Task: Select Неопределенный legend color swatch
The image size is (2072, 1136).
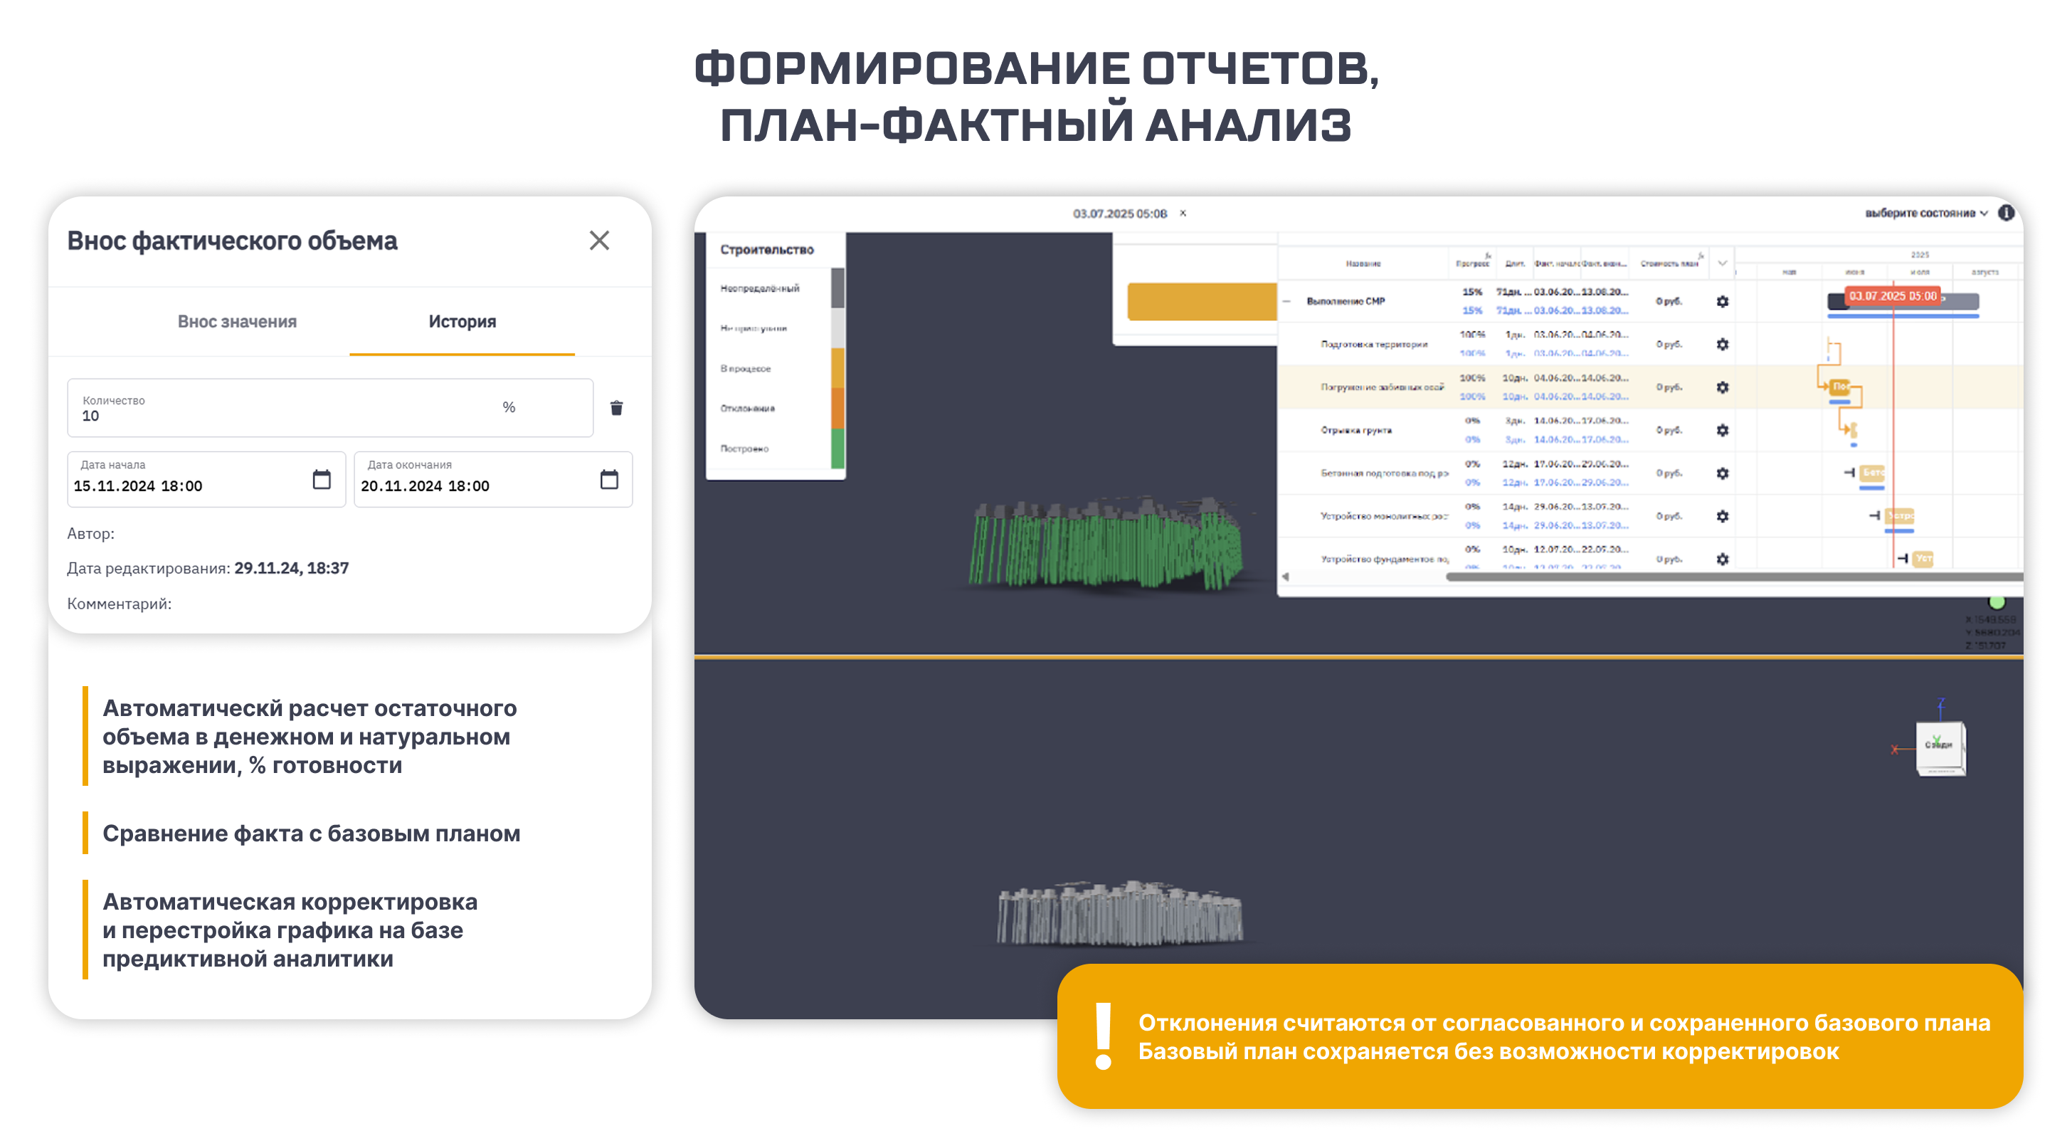Action: coord(837,288)
